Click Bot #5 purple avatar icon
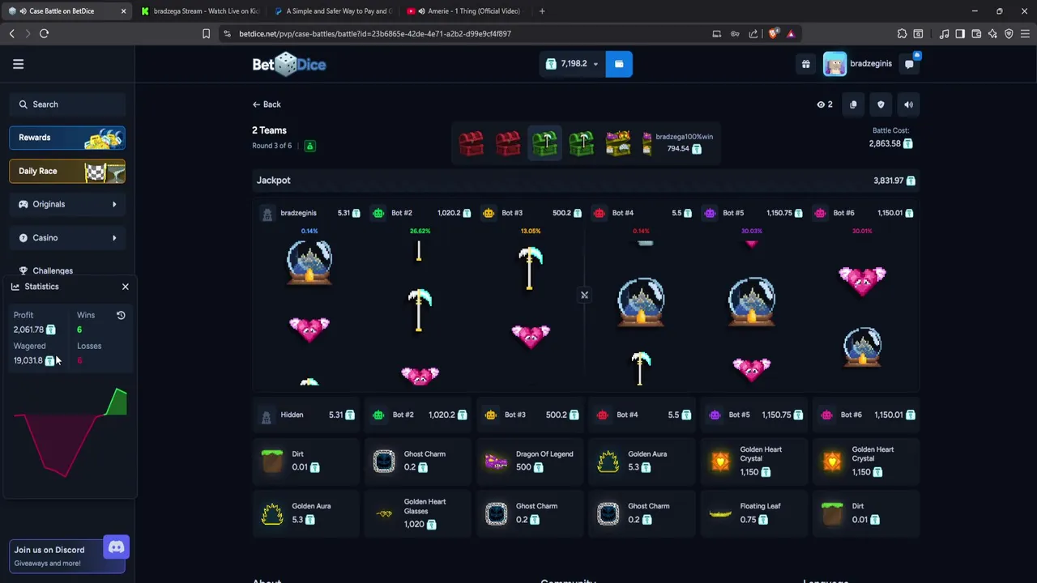The height and width of the screenshot is (583, 1037). 710,213
